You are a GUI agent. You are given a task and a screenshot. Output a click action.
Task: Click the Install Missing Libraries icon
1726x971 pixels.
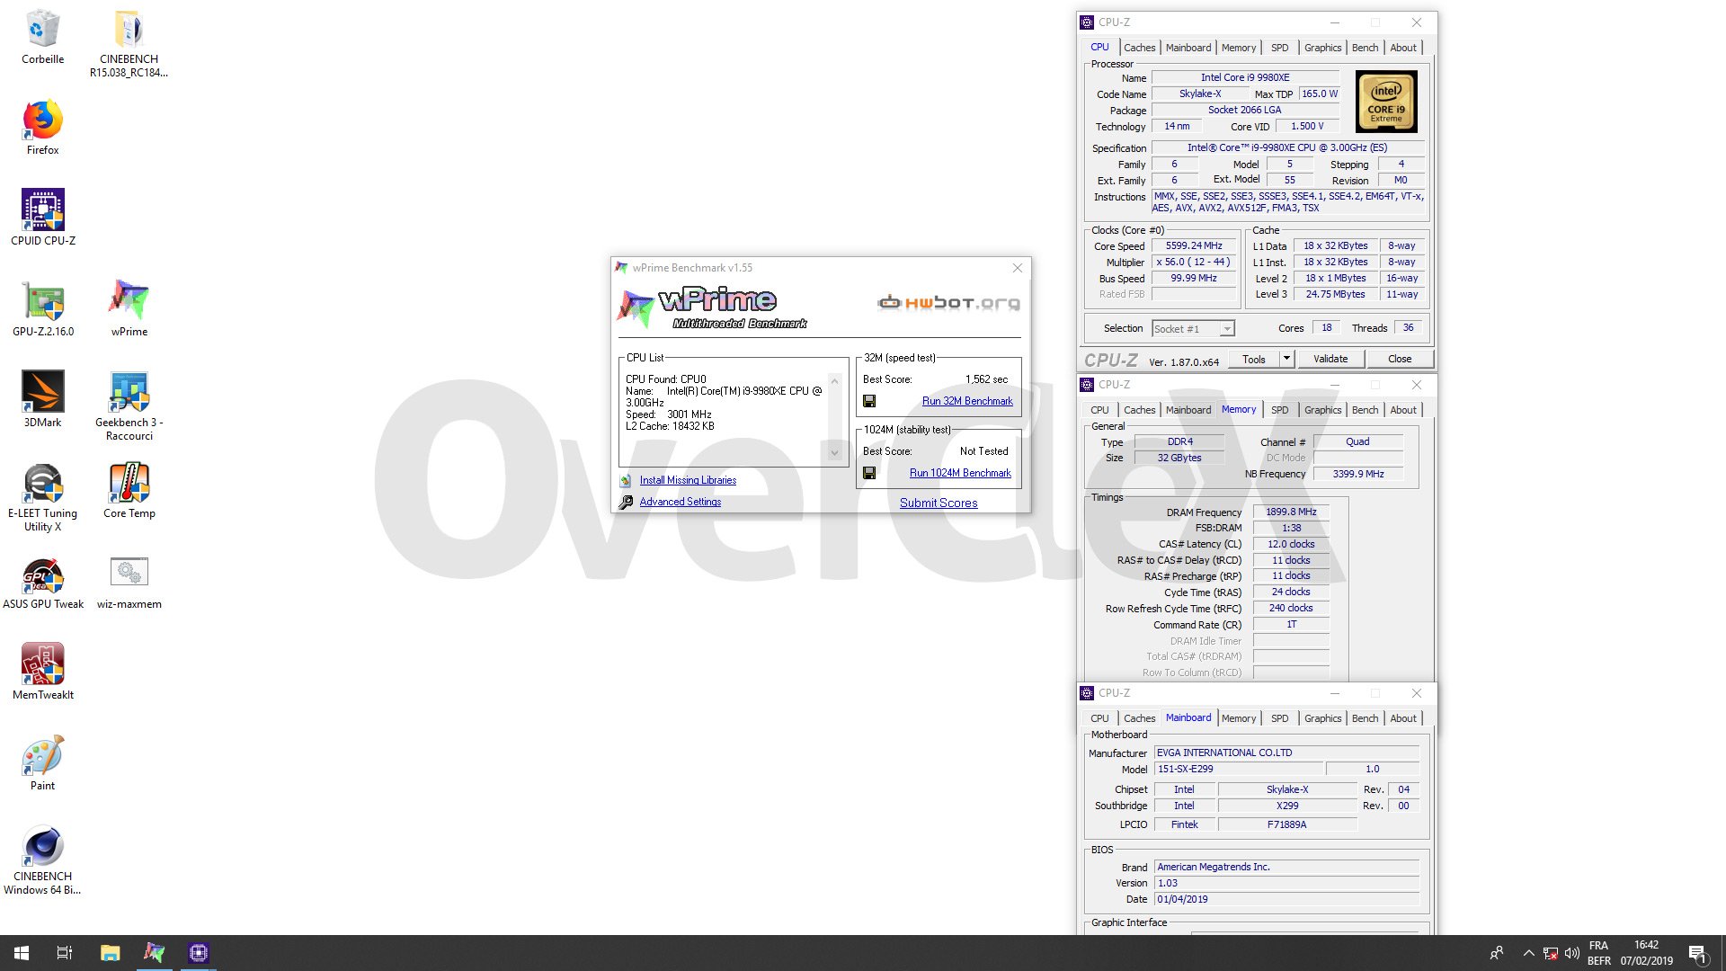click(626, 481)
